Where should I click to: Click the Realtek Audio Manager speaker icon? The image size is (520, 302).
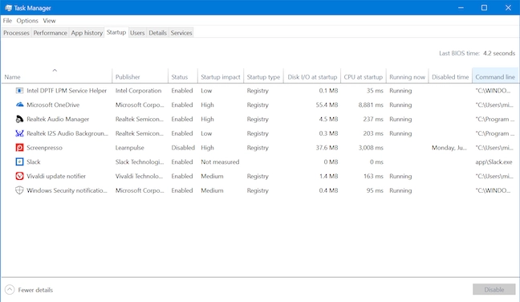coord(19,119)
